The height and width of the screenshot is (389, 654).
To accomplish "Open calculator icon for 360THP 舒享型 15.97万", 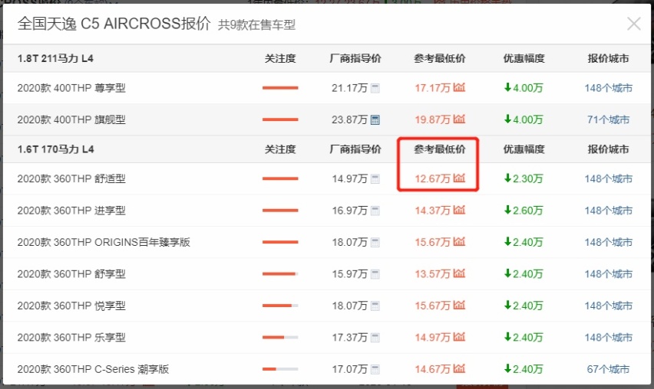I will [375, 274].
